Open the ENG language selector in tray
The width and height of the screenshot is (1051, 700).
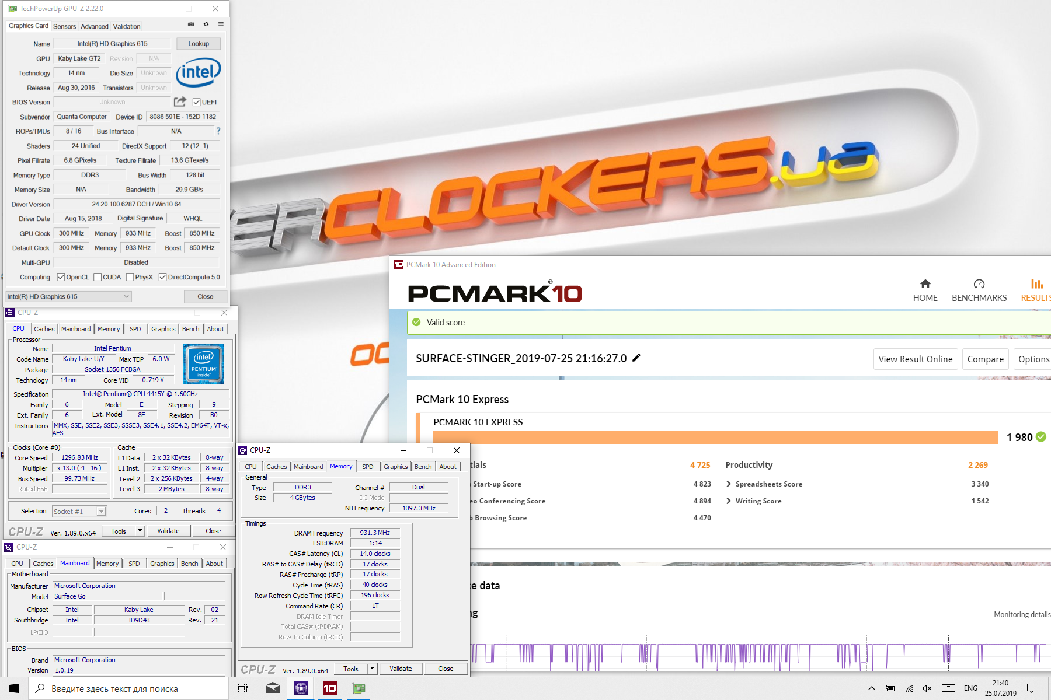tap(970, 688)
